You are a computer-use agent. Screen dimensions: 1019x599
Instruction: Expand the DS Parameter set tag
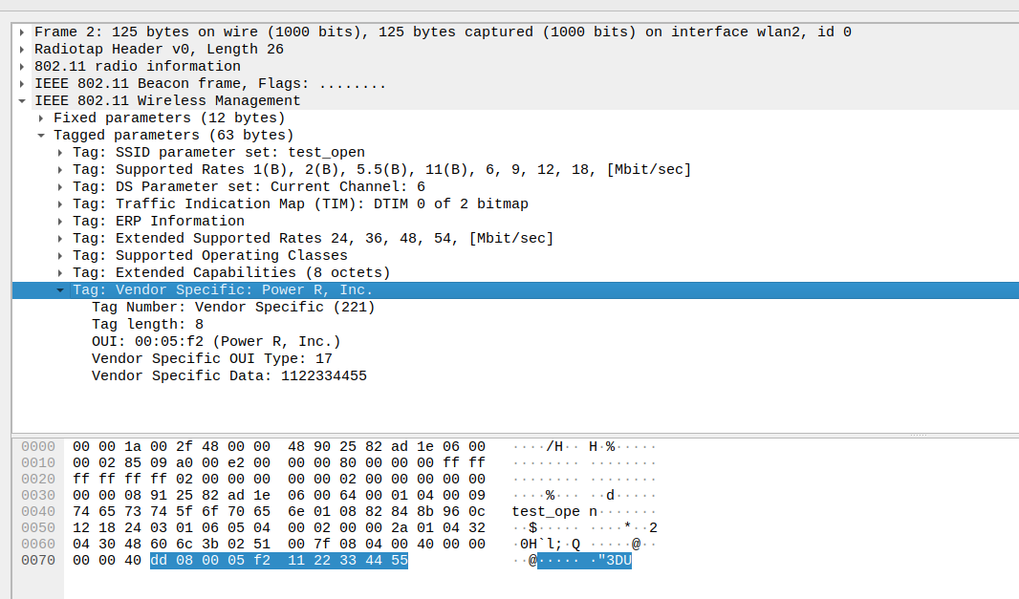coord(60,187)
